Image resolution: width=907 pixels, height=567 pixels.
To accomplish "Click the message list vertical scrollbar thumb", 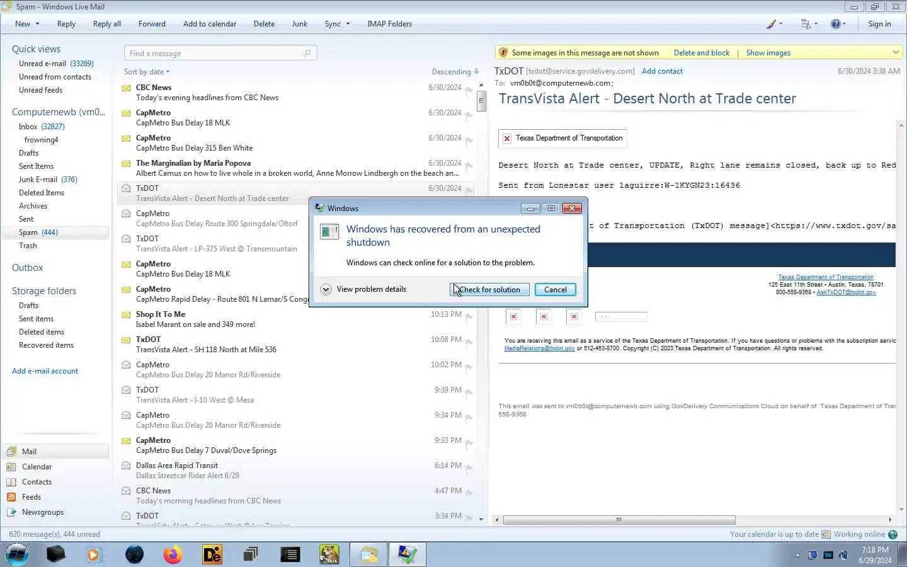I will click(481, 101).
